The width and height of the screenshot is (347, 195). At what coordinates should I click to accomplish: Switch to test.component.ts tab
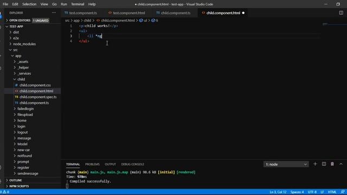[x=83, y=13]
